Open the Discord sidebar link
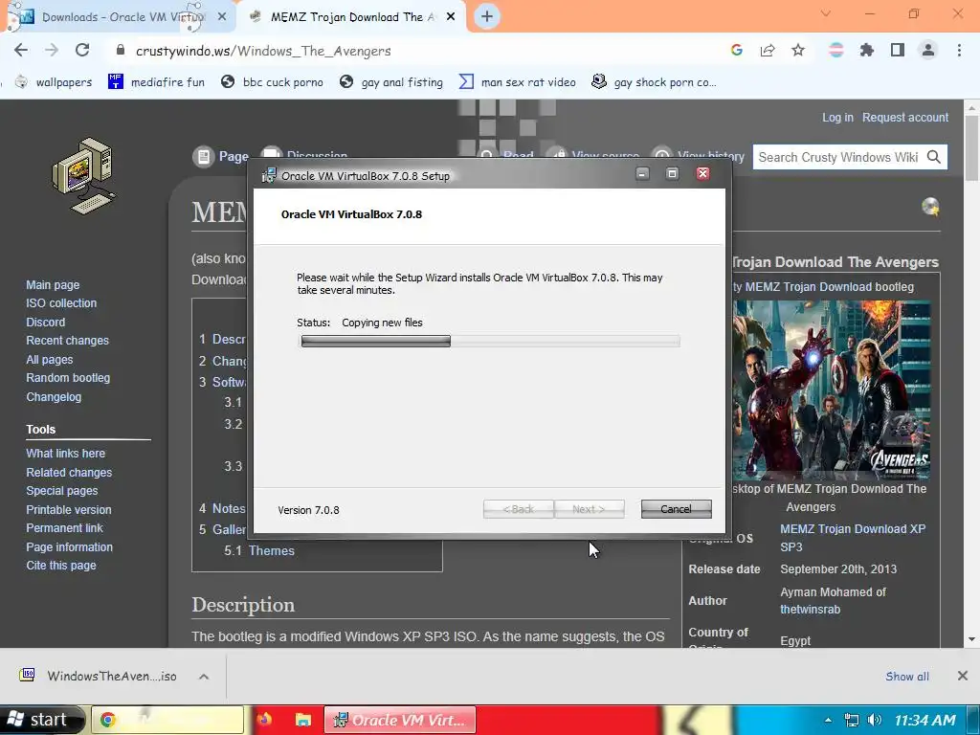 [46, 322]
